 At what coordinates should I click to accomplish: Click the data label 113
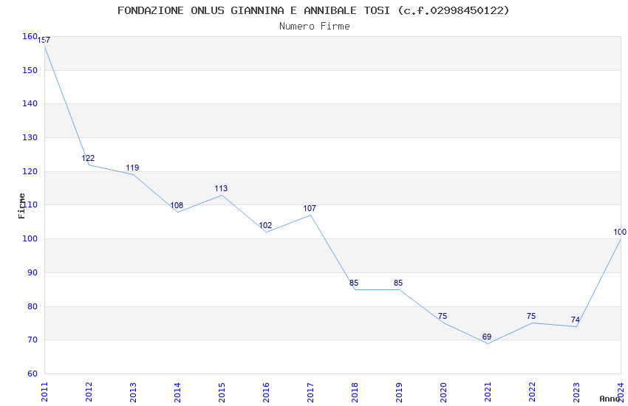coord(221,188)
